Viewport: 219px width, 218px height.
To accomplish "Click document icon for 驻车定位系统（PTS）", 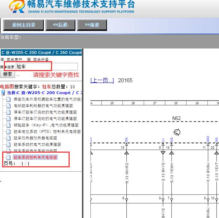I will (9, 131).
